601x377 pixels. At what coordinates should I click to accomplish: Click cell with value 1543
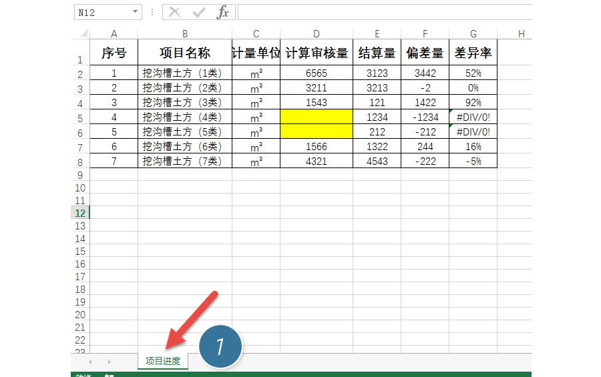coord(317,102)
